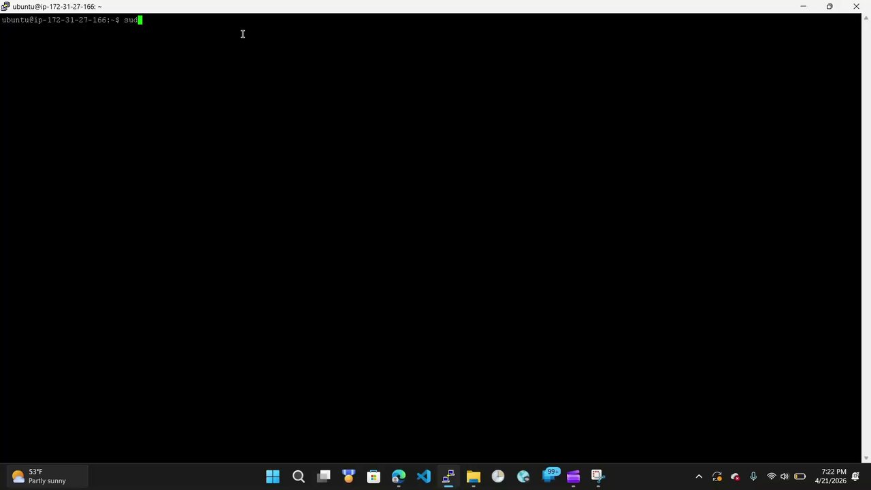The width and height of the screenshot is (871, 490).
Task: Open Wi-Fi network settings in the tray
Action: 771,476
